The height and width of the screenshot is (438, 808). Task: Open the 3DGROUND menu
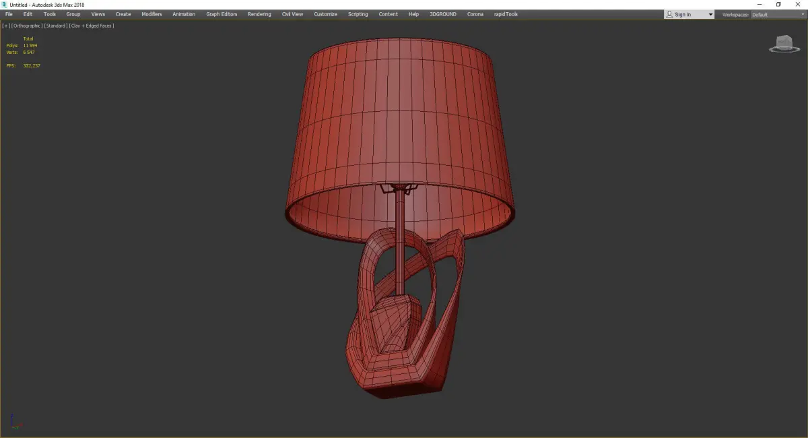(442, 14)
